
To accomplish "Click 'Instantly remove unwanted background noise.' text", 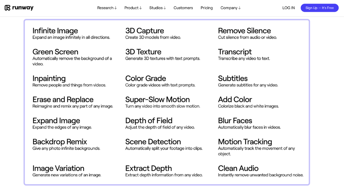I will (261, 175).
